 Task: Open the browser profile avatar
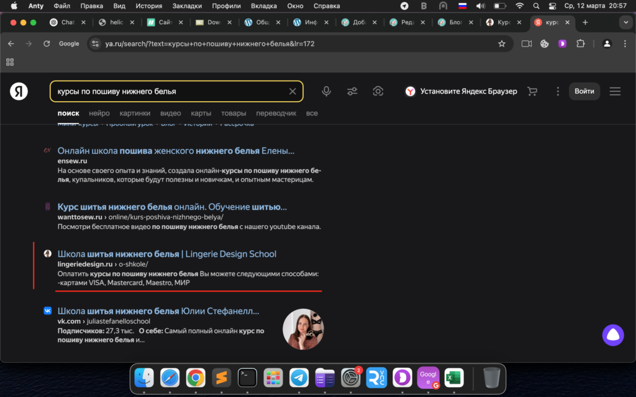coord(607,44)
